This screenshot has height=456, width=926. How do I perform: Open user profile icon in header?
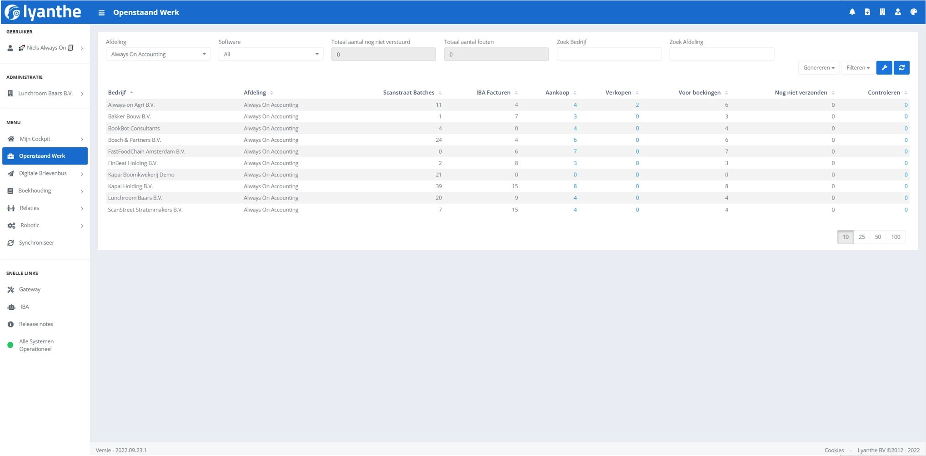coord(898,12)
